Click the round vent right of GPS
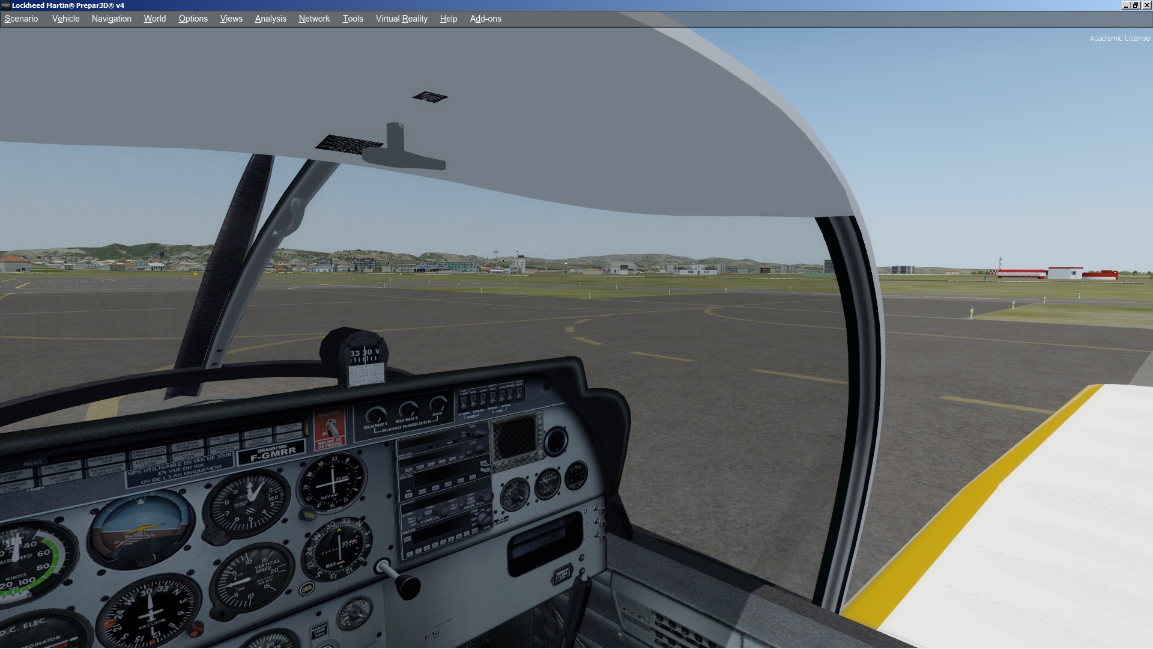 coord(556,441)
